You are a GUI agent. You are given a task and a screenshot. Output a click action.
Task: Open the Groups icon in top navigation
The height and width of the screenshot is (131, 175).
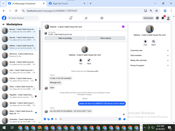[102, 18]
